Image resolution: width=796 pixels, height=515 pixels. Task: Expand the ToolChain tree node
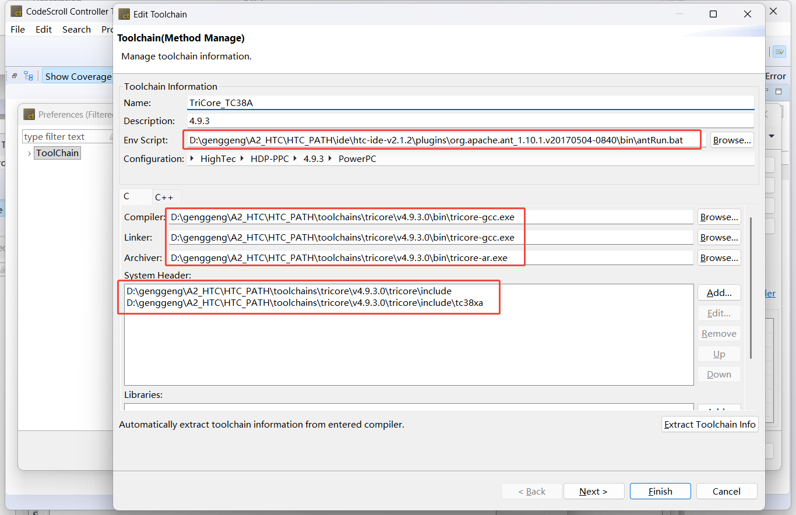pos(29,153)
